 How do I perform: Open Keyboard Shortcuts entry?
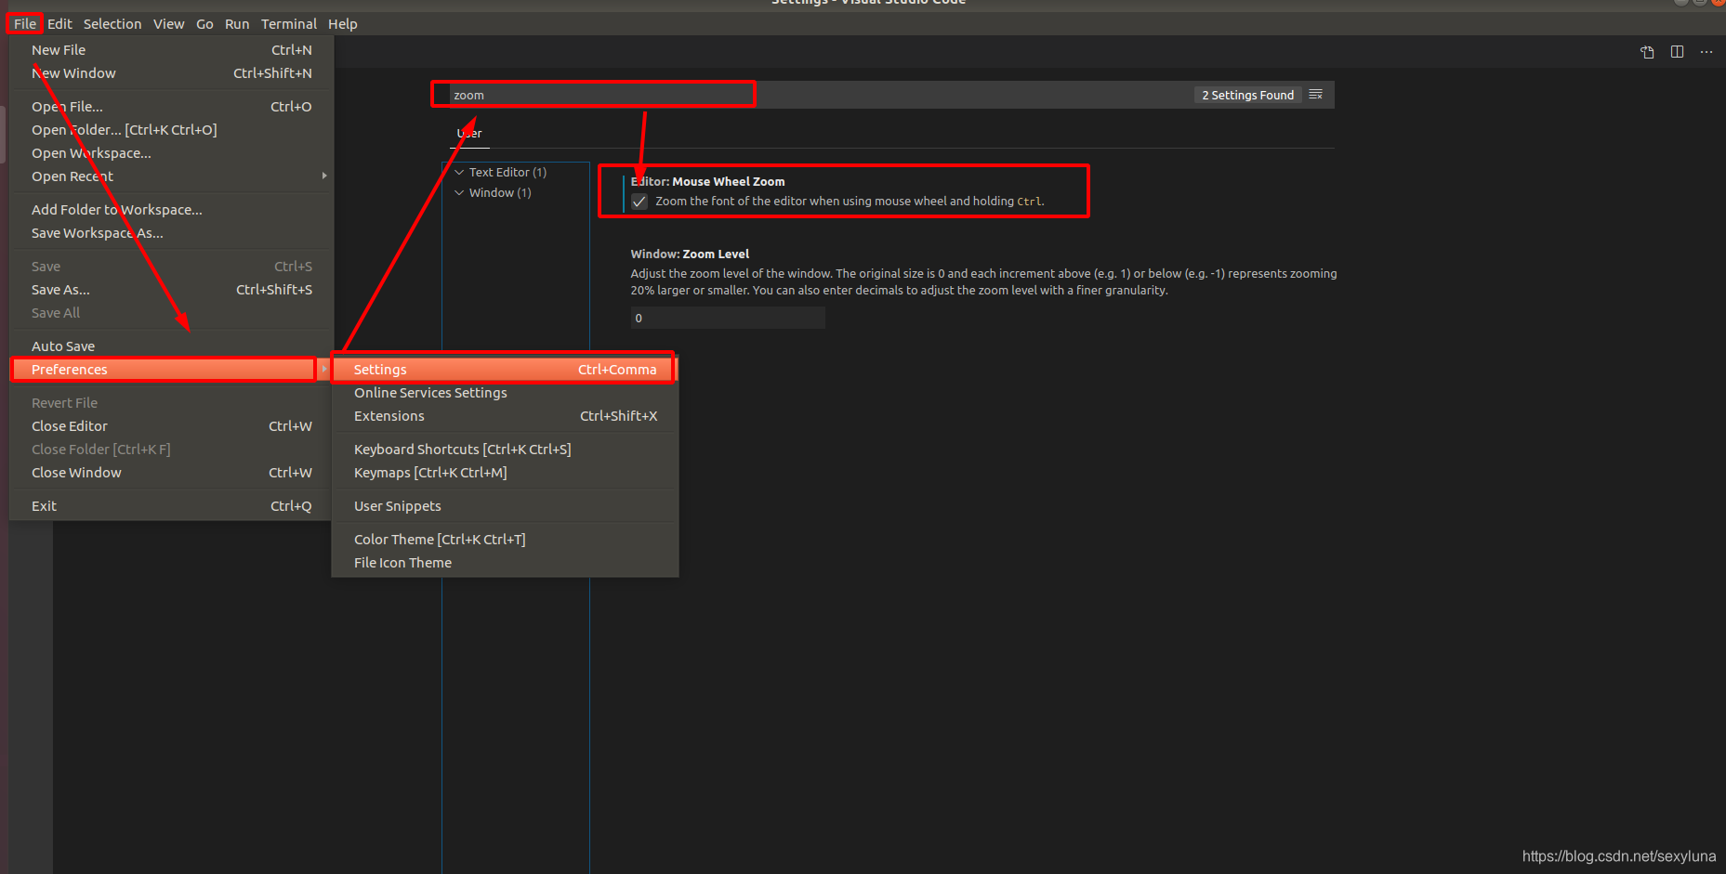505,450
